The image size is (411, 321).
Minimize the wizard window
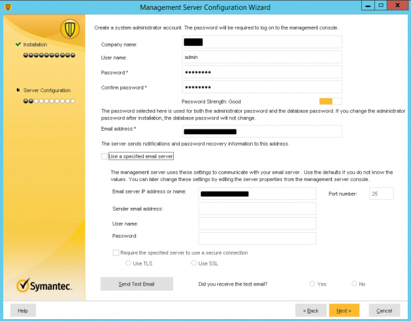[x=368, y=6]
